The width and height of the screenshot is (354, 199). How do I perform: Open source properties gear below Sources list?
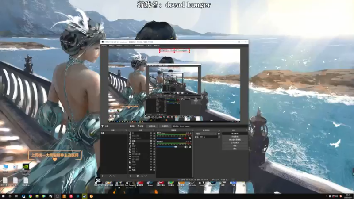click(138, 176)
